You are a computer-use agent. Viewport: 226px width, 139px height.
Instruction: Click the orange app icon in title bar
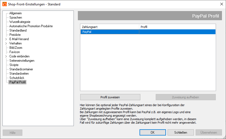coord(5,4)
